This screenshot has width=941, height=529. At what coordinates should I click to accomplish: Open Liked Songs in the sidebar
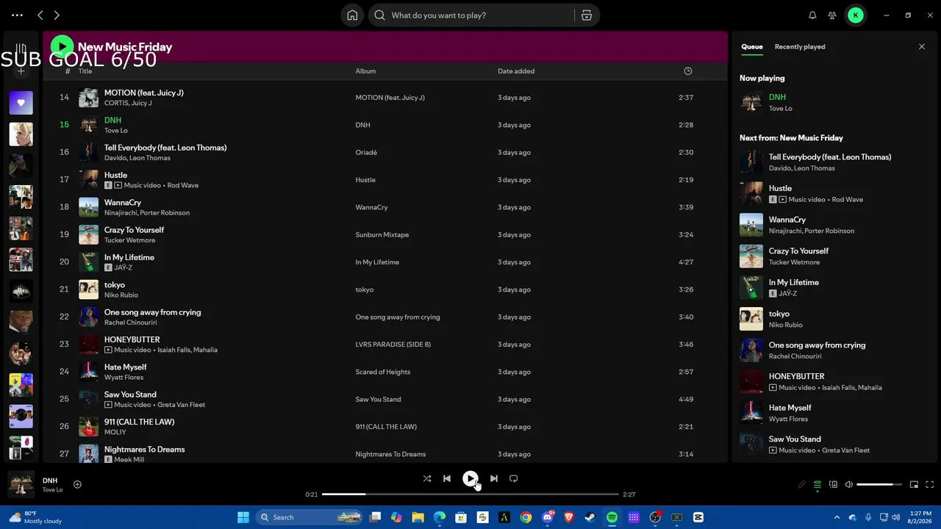21,103
